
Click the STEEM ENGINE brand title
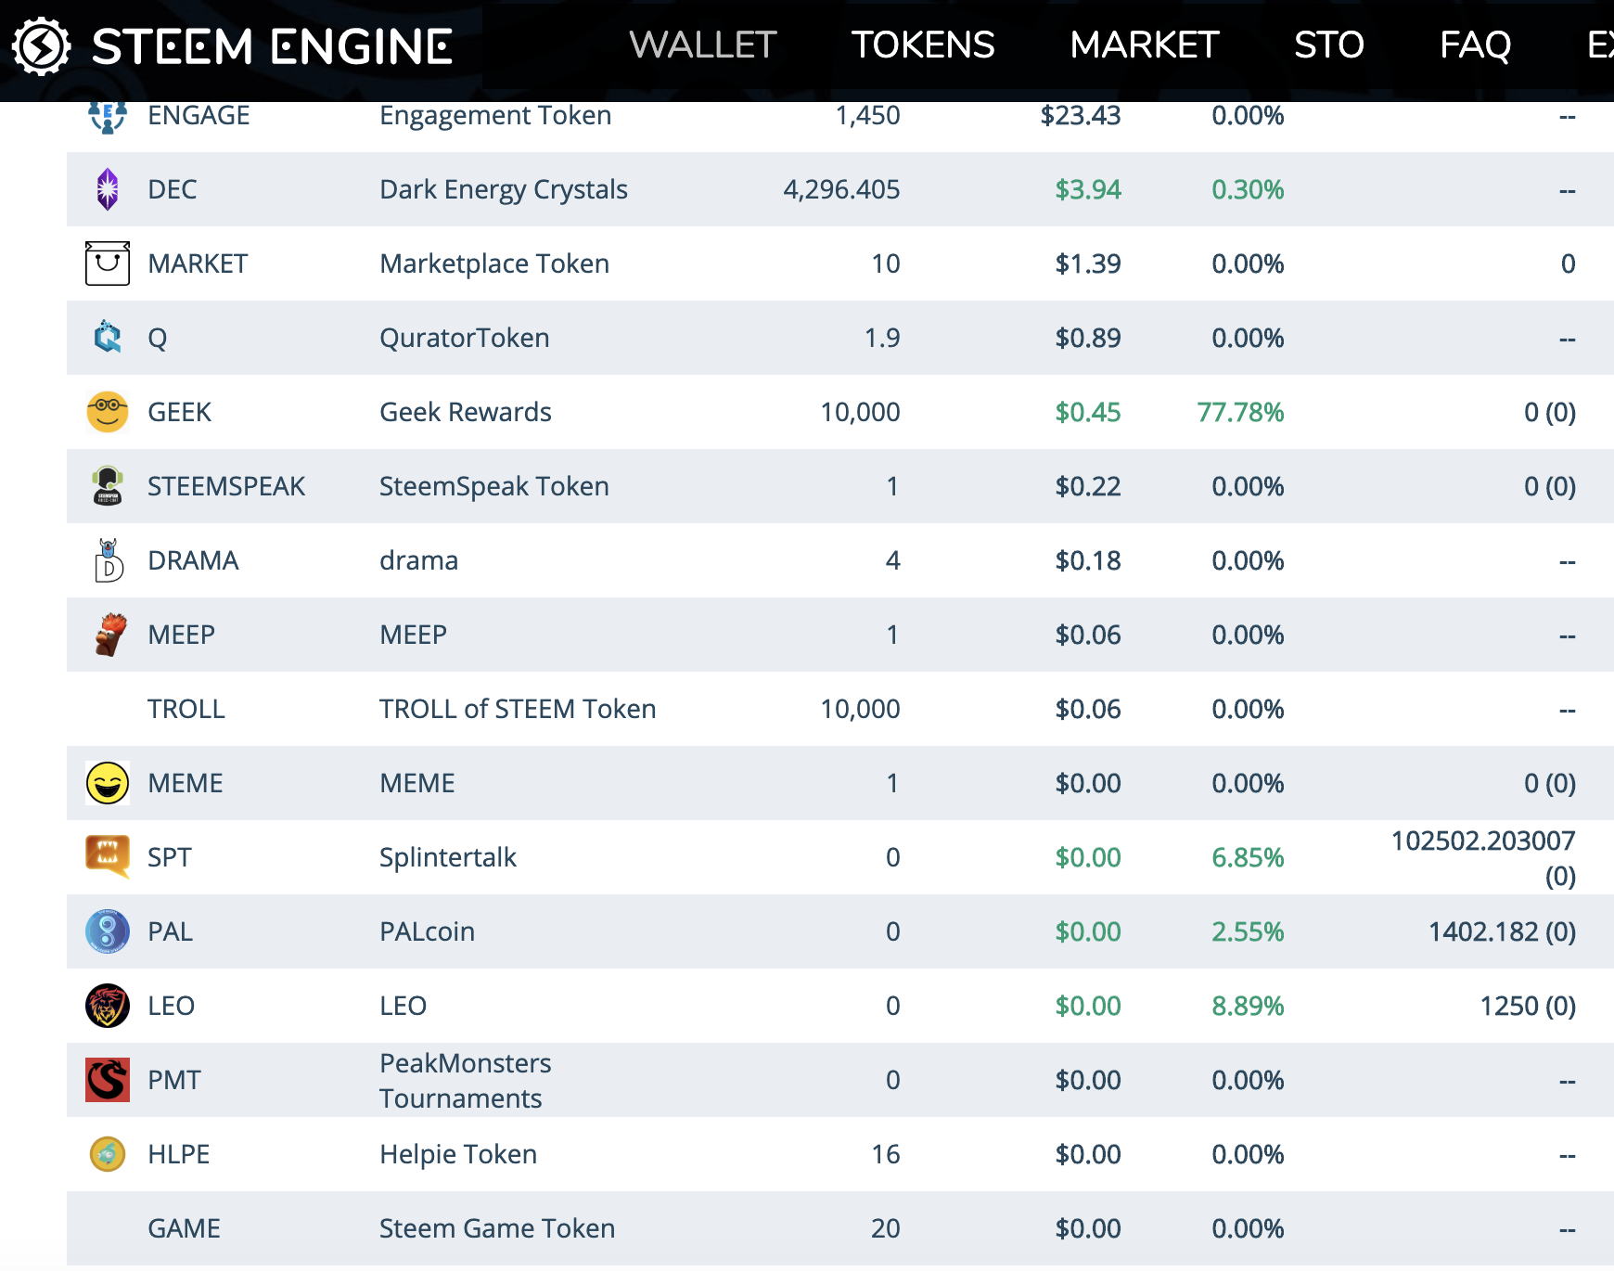point(272,46)
